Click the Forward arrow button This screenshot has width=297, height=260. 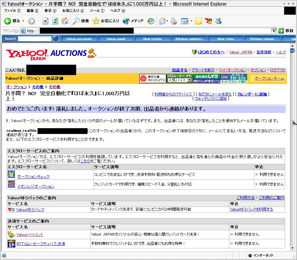32,21
